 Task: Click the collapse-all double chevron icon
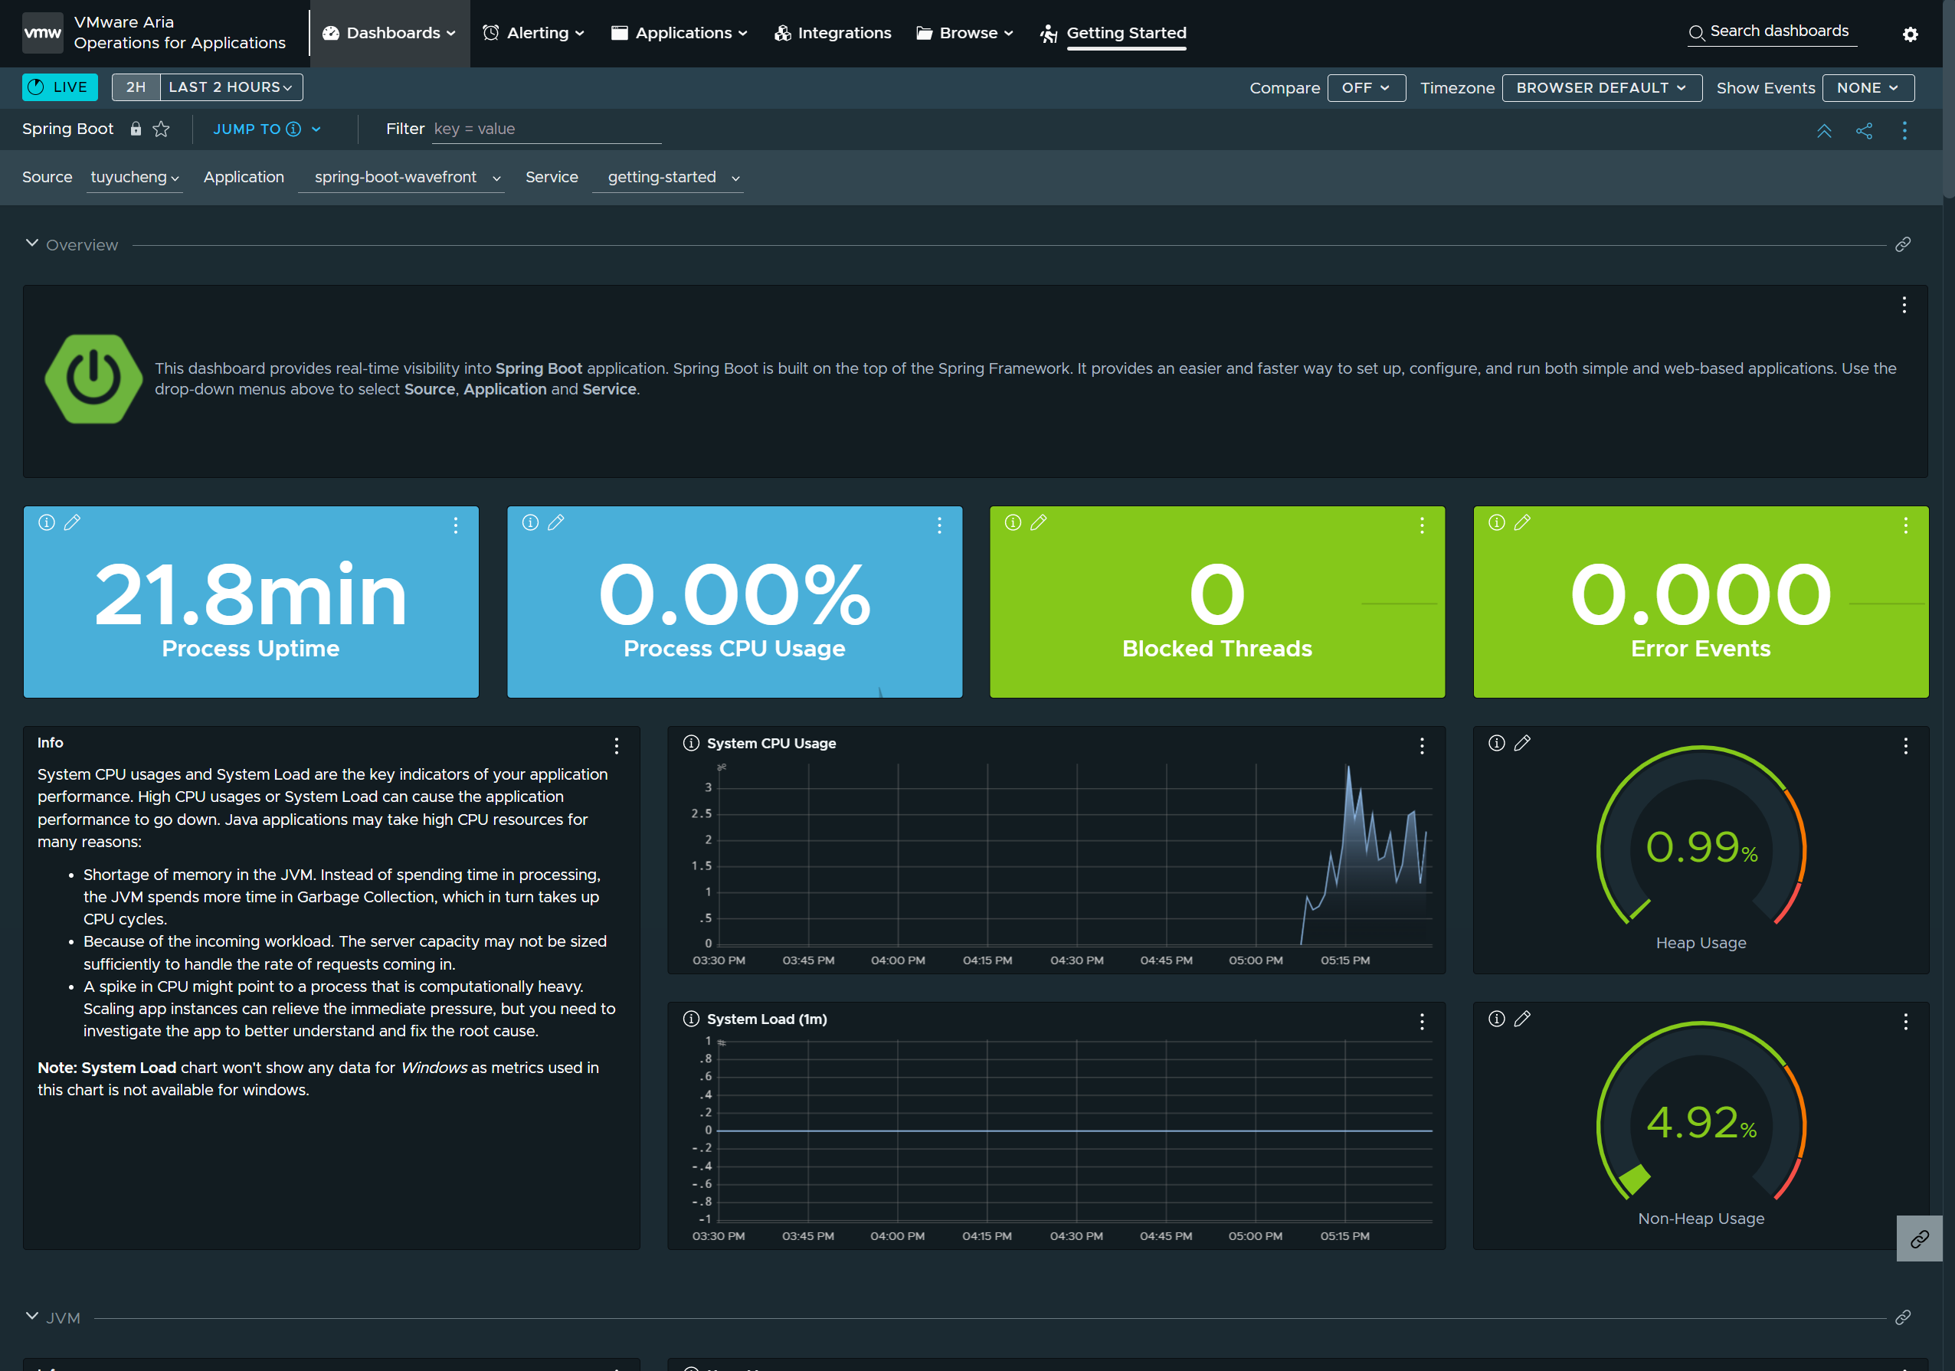[x=1824, y=130]
